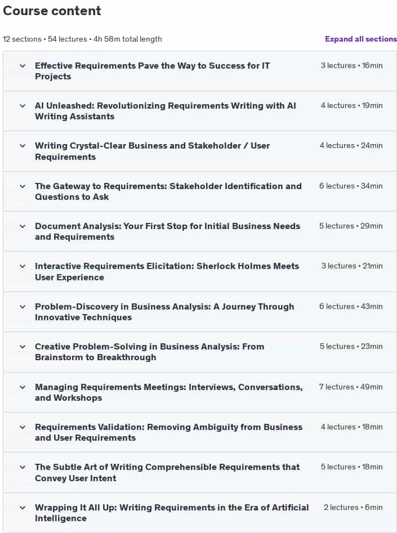Open Problem-Discovery in Business Analysis chevron
Viewport: 397px width, 533px height.
click(x=23, y=307)
